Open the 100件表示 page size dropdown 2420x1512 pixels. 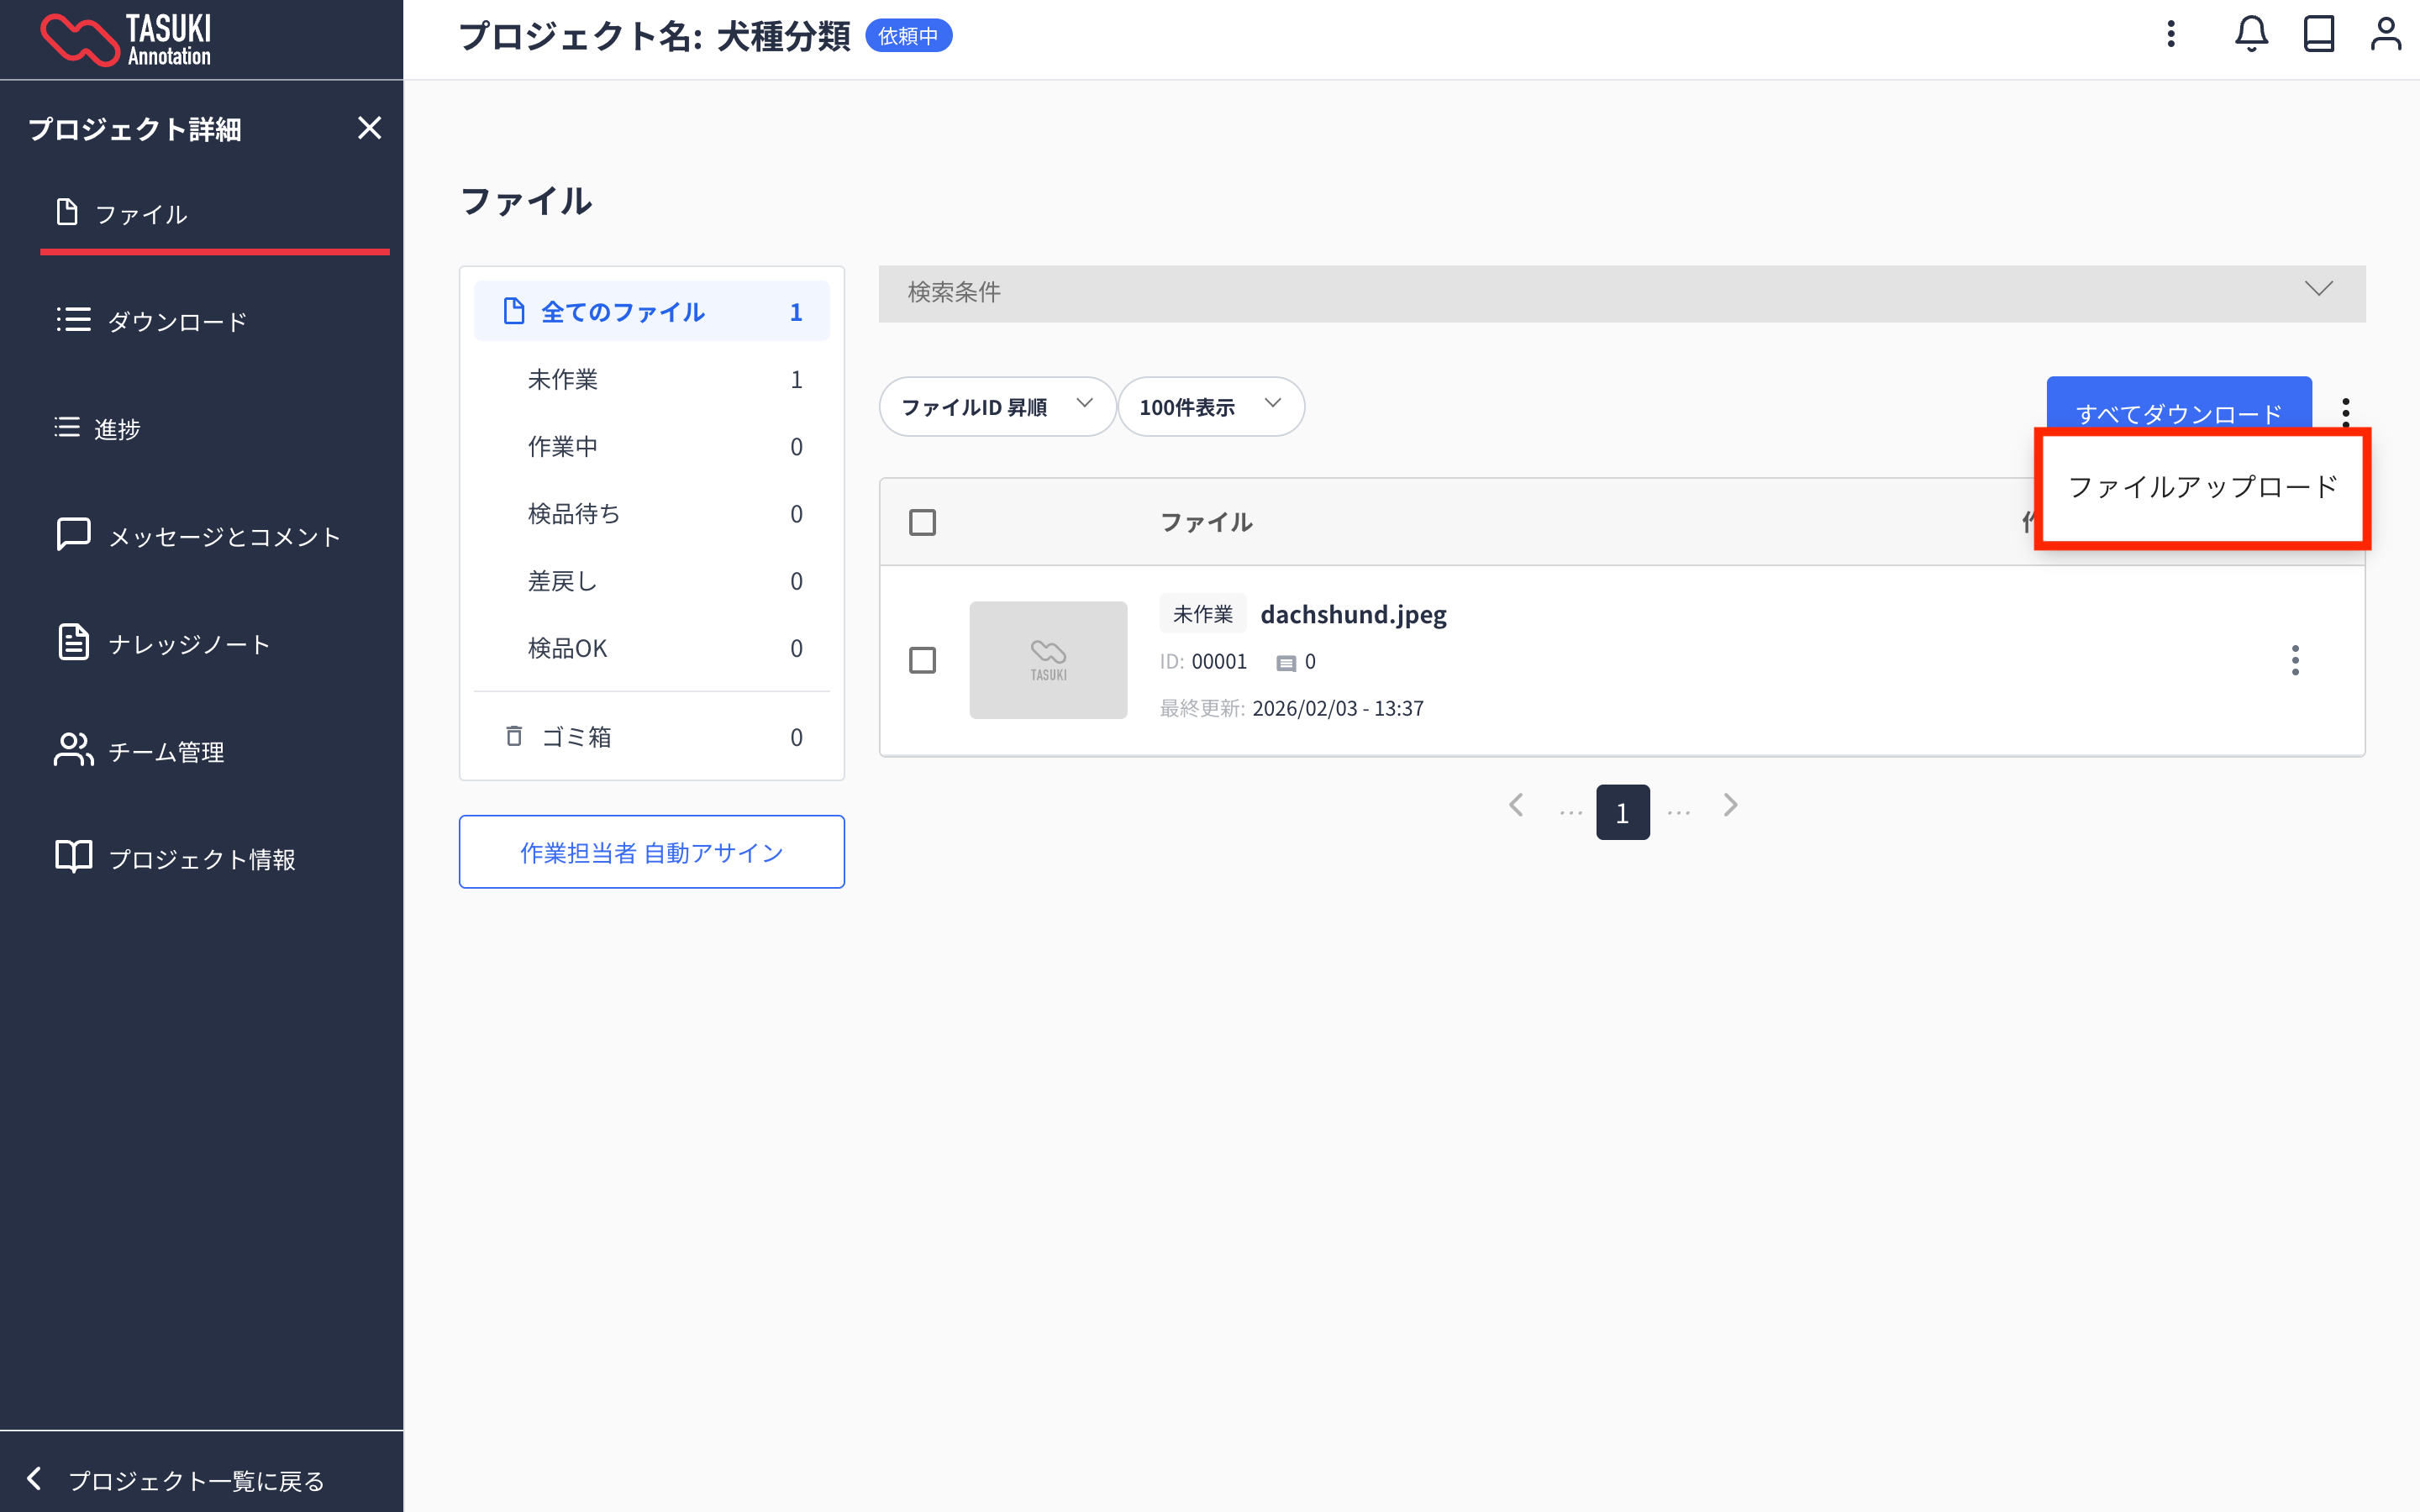click(x=1210, y=407)
